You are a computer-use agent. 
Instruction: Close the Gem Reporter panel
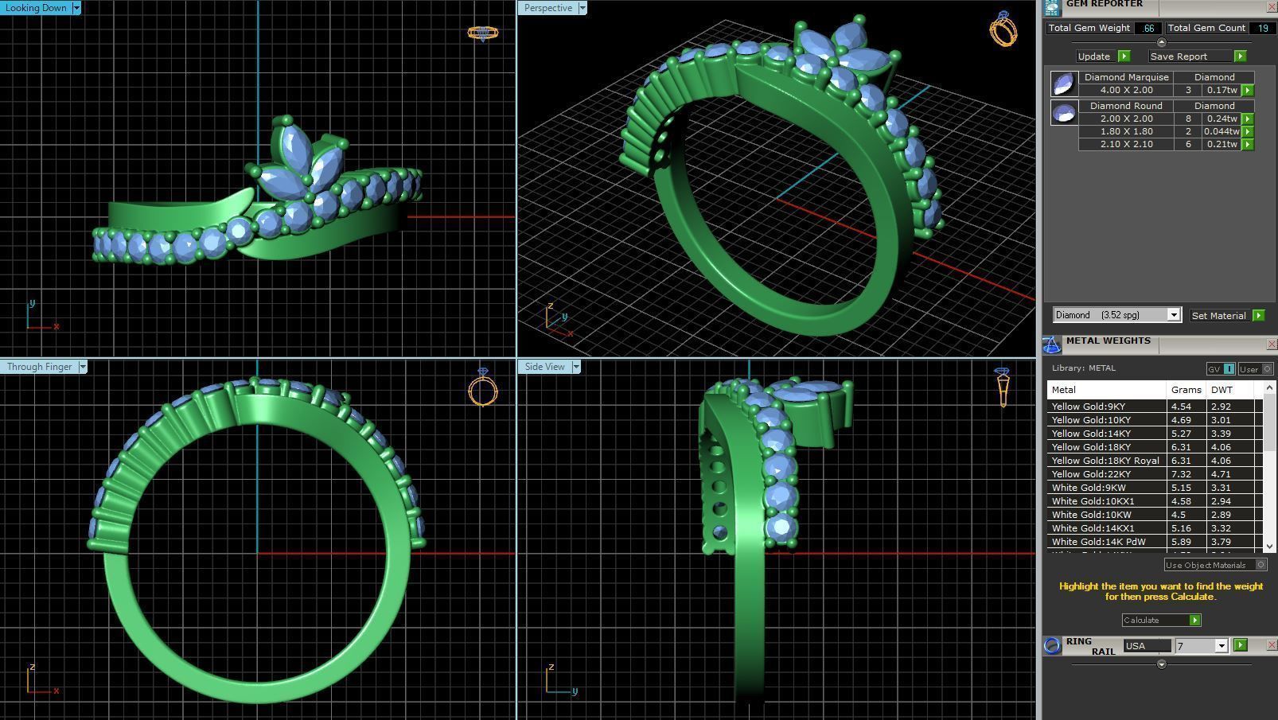tap(1271, 7)
